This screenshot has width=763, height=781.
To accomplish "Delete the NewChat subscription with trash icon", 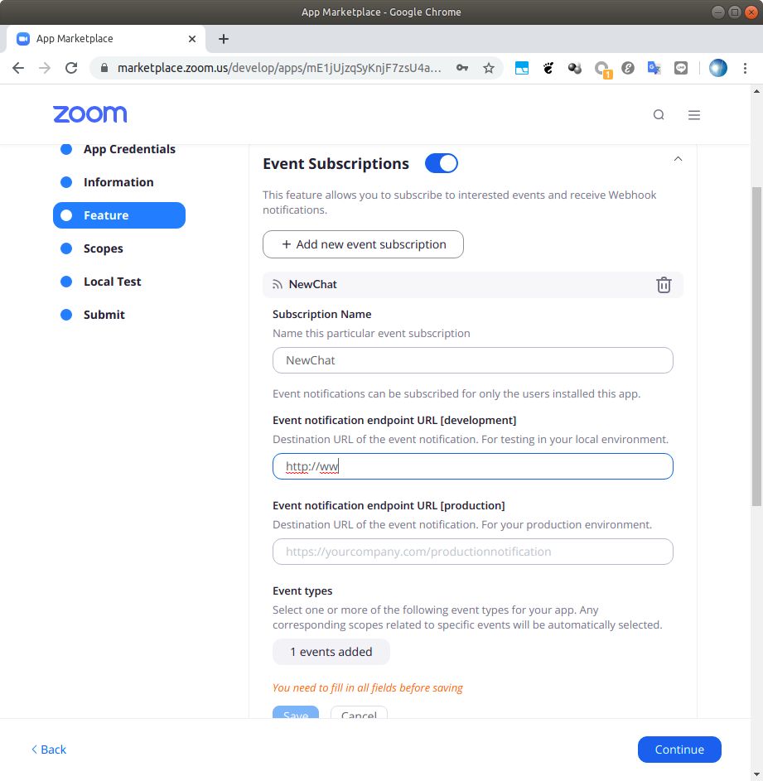I will click(x=664, y=285).
